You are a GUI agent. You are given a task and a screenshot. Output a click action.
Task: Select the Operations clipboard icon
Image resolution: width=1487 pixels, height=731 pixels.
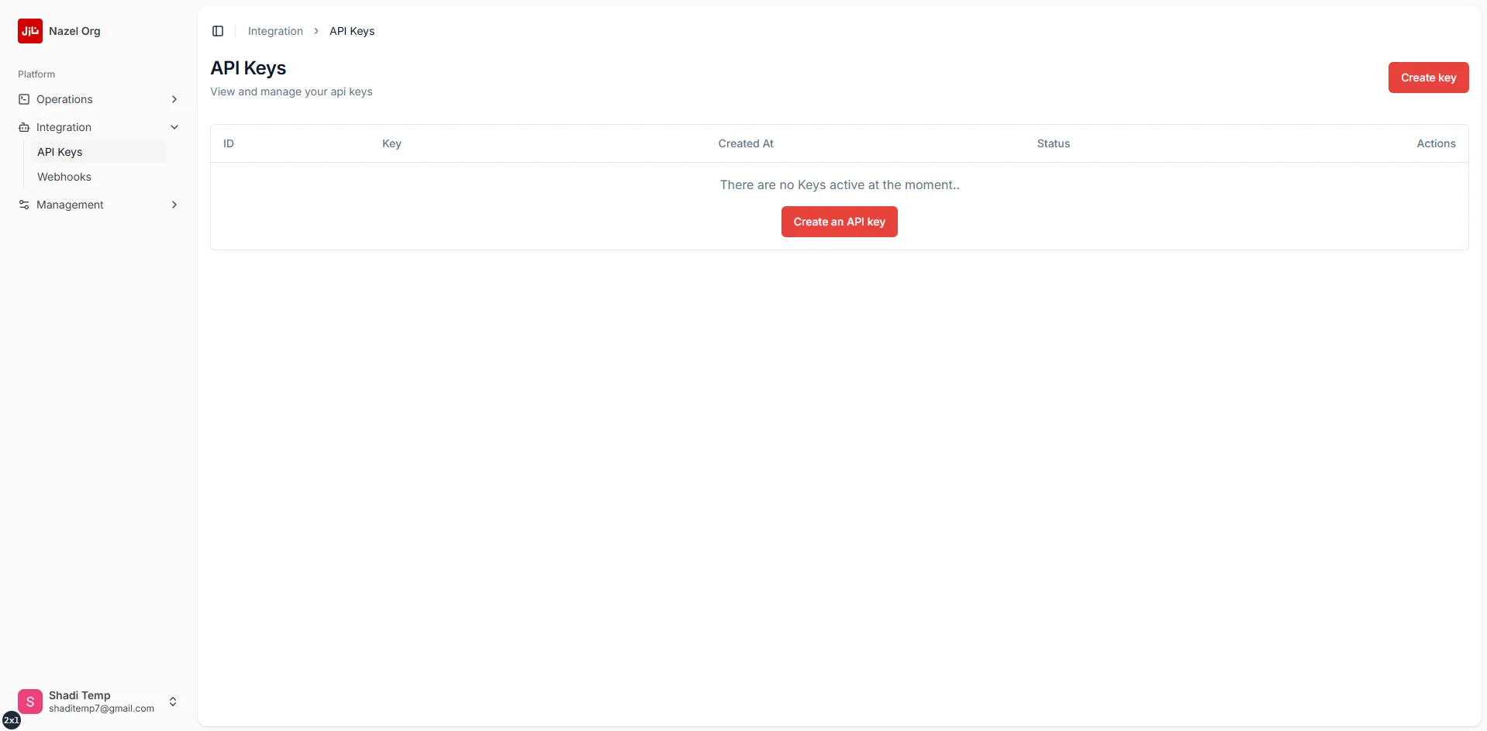click(x=24, y=98)
